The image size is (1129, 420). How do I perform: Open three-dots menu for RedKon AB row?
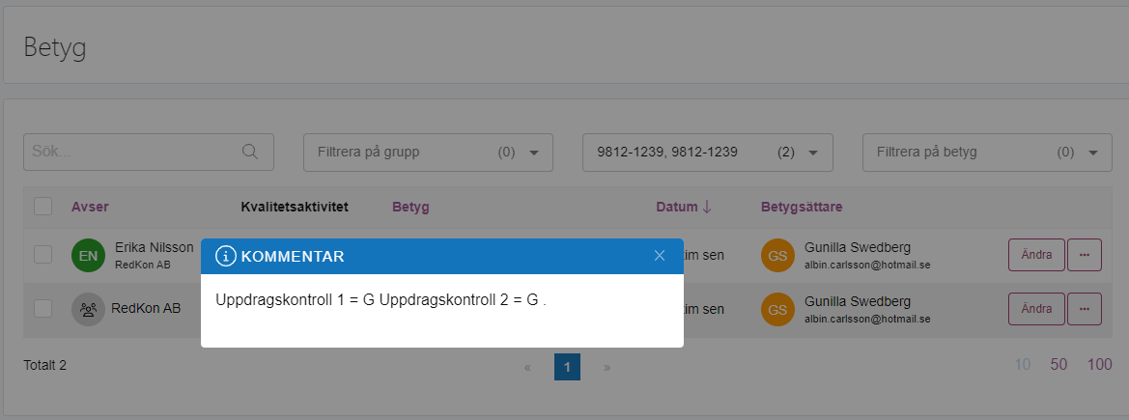tap(1085, 309)
